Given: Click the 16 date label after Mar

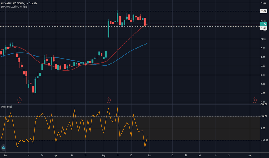Looking at the screenshot, I should click(x=28, y=155).
